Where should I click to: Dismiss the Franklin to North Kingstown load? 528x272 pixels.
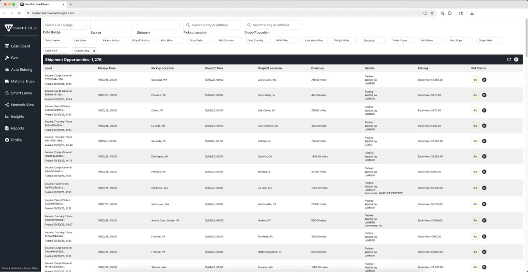click(484, 252)
